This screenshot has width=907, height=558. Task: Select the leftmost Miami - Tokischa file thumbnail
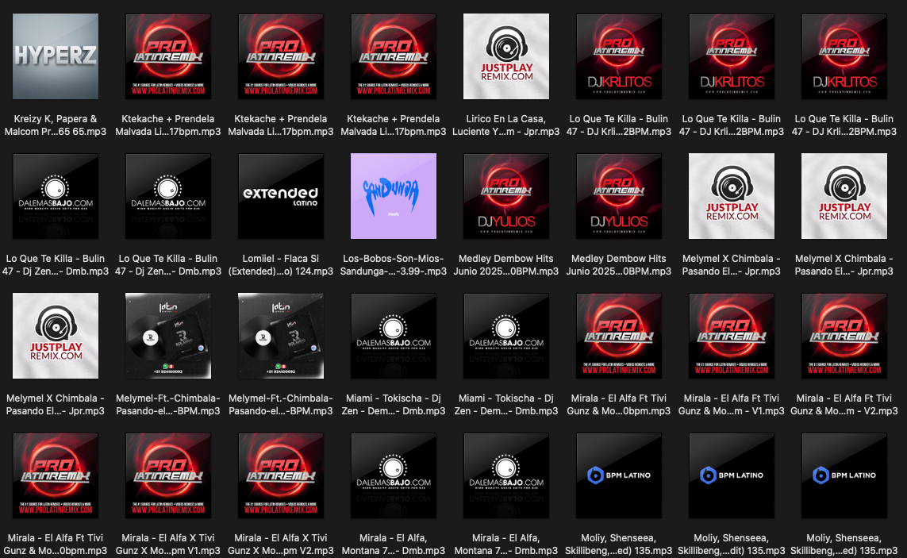[394, 336]
